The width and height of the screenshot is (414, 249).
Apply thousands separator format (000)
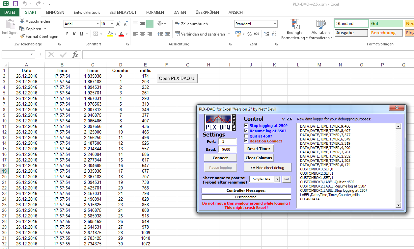[x=257, y=34]
